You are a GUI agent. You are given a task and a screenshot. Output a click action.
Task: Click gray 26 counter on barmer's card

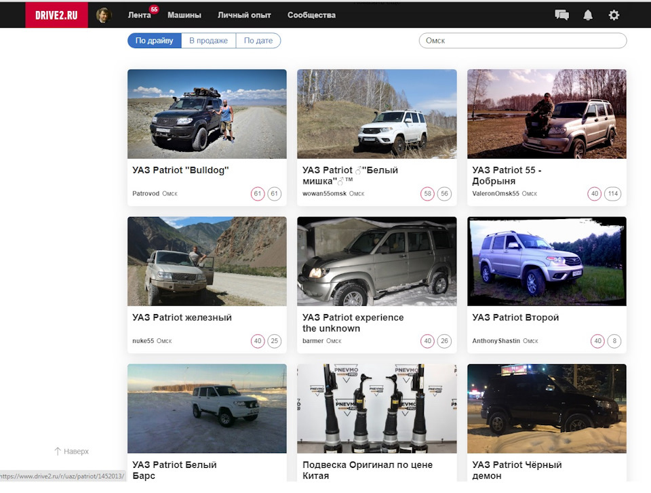point(444,341)
